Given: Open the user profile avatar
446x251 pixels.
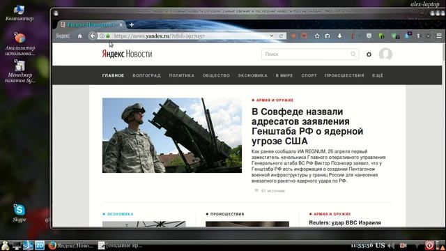Looking at the screenshot, I should [x=385, y=54].
